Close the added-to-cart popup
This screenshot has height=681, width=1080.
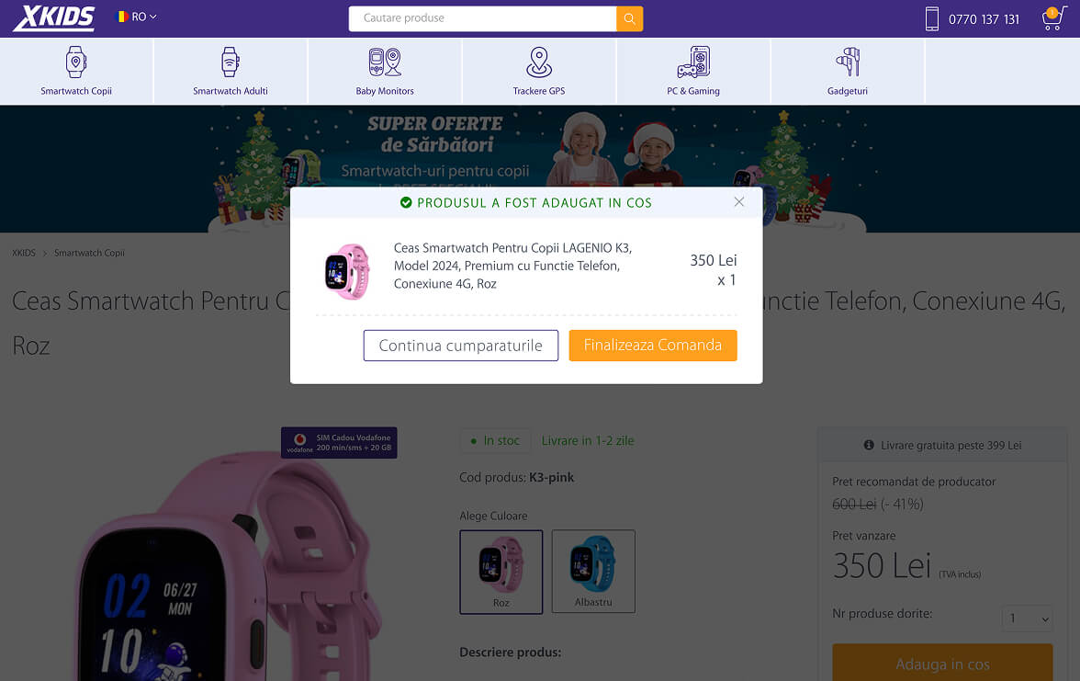coord(739,202)
